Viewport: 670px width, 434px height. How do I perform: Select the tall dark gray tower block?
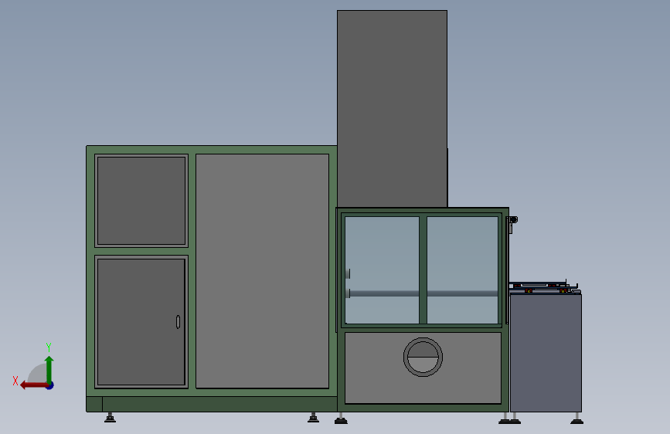click(393, 109)
